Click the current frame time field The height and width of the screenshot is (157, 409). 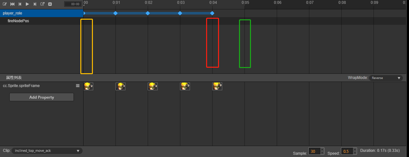tap(73, 4)
